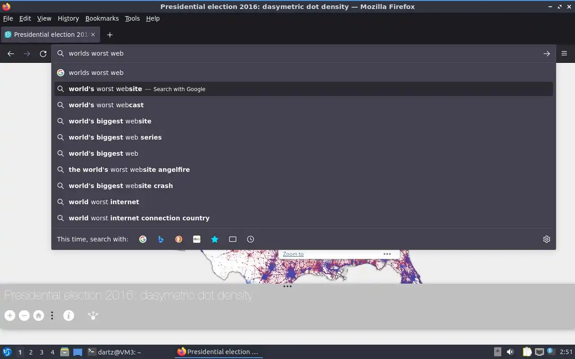Open a new tab with plus button
Image resolution: width=575 pixels, height=359 pixels.
[x=110, y=35]
